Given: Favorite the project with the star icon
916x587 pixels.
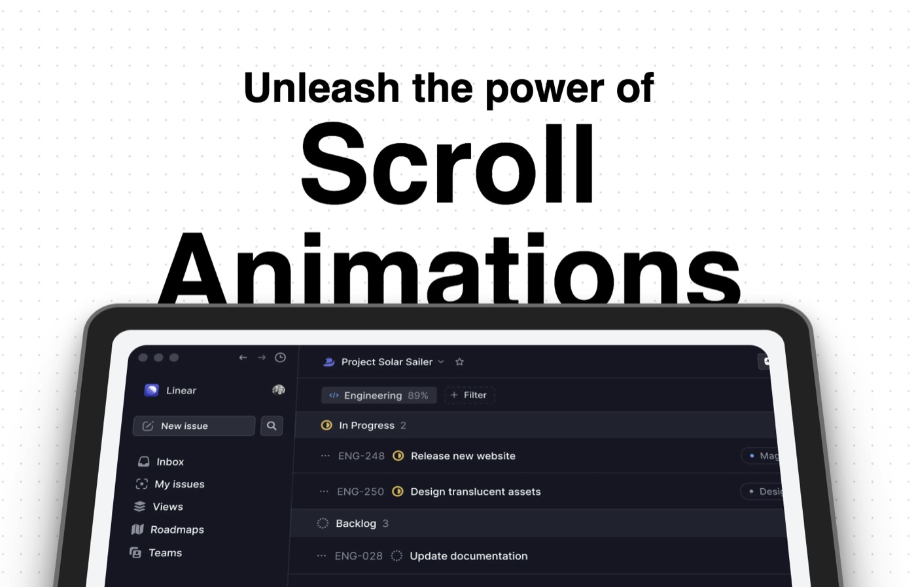Looking at the screenshot, I should click(x=459, y=361).
